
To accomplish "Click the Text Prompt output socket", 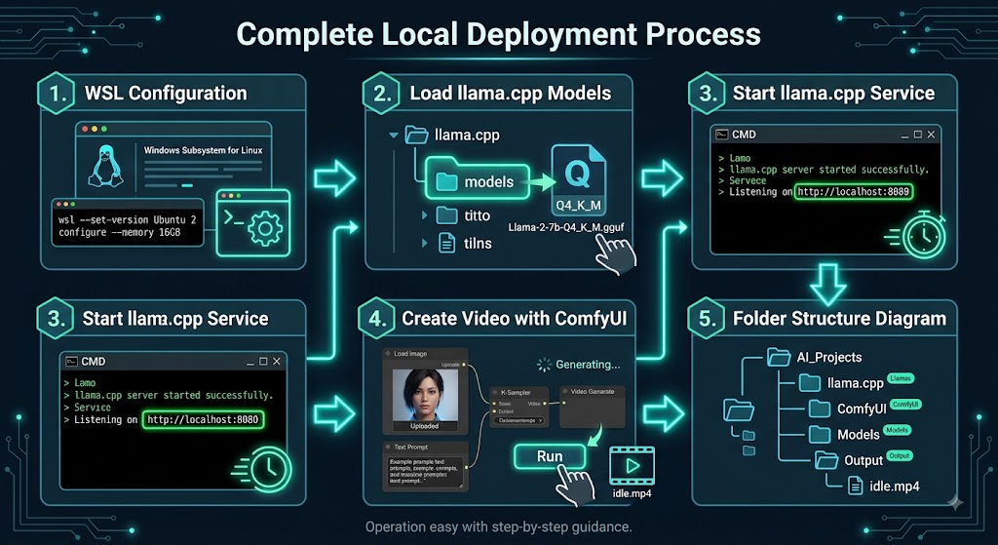I will point(466,467).
